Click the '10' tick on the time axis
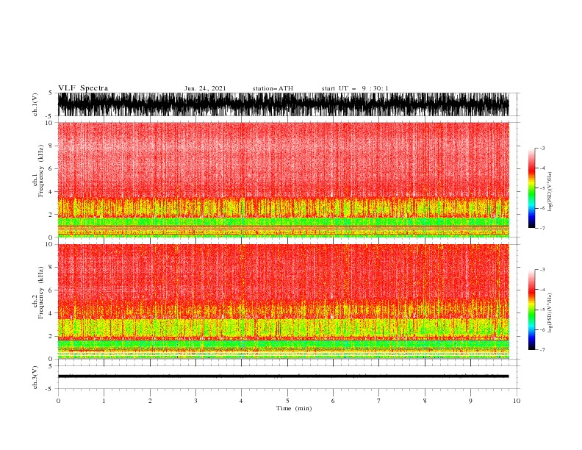This screenshot has width=582, height=450. pos(517,401)
